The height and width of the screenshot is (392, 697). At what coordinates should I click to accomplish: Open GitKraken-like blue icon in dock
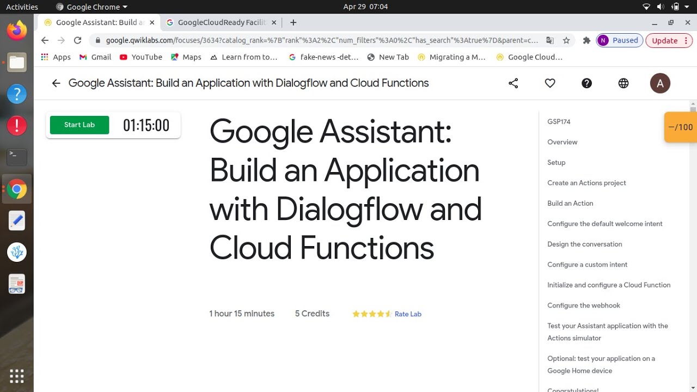pyautogui.click(x=17, y=252)
